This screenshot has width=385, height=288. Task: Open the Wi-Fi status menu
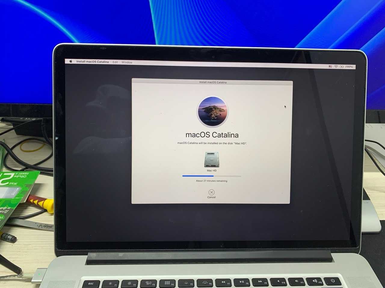336,67
